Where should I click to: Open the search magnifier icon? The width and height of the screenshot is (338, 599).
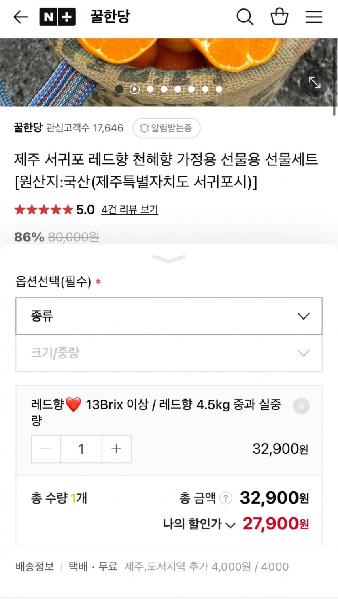click(245, 17)
